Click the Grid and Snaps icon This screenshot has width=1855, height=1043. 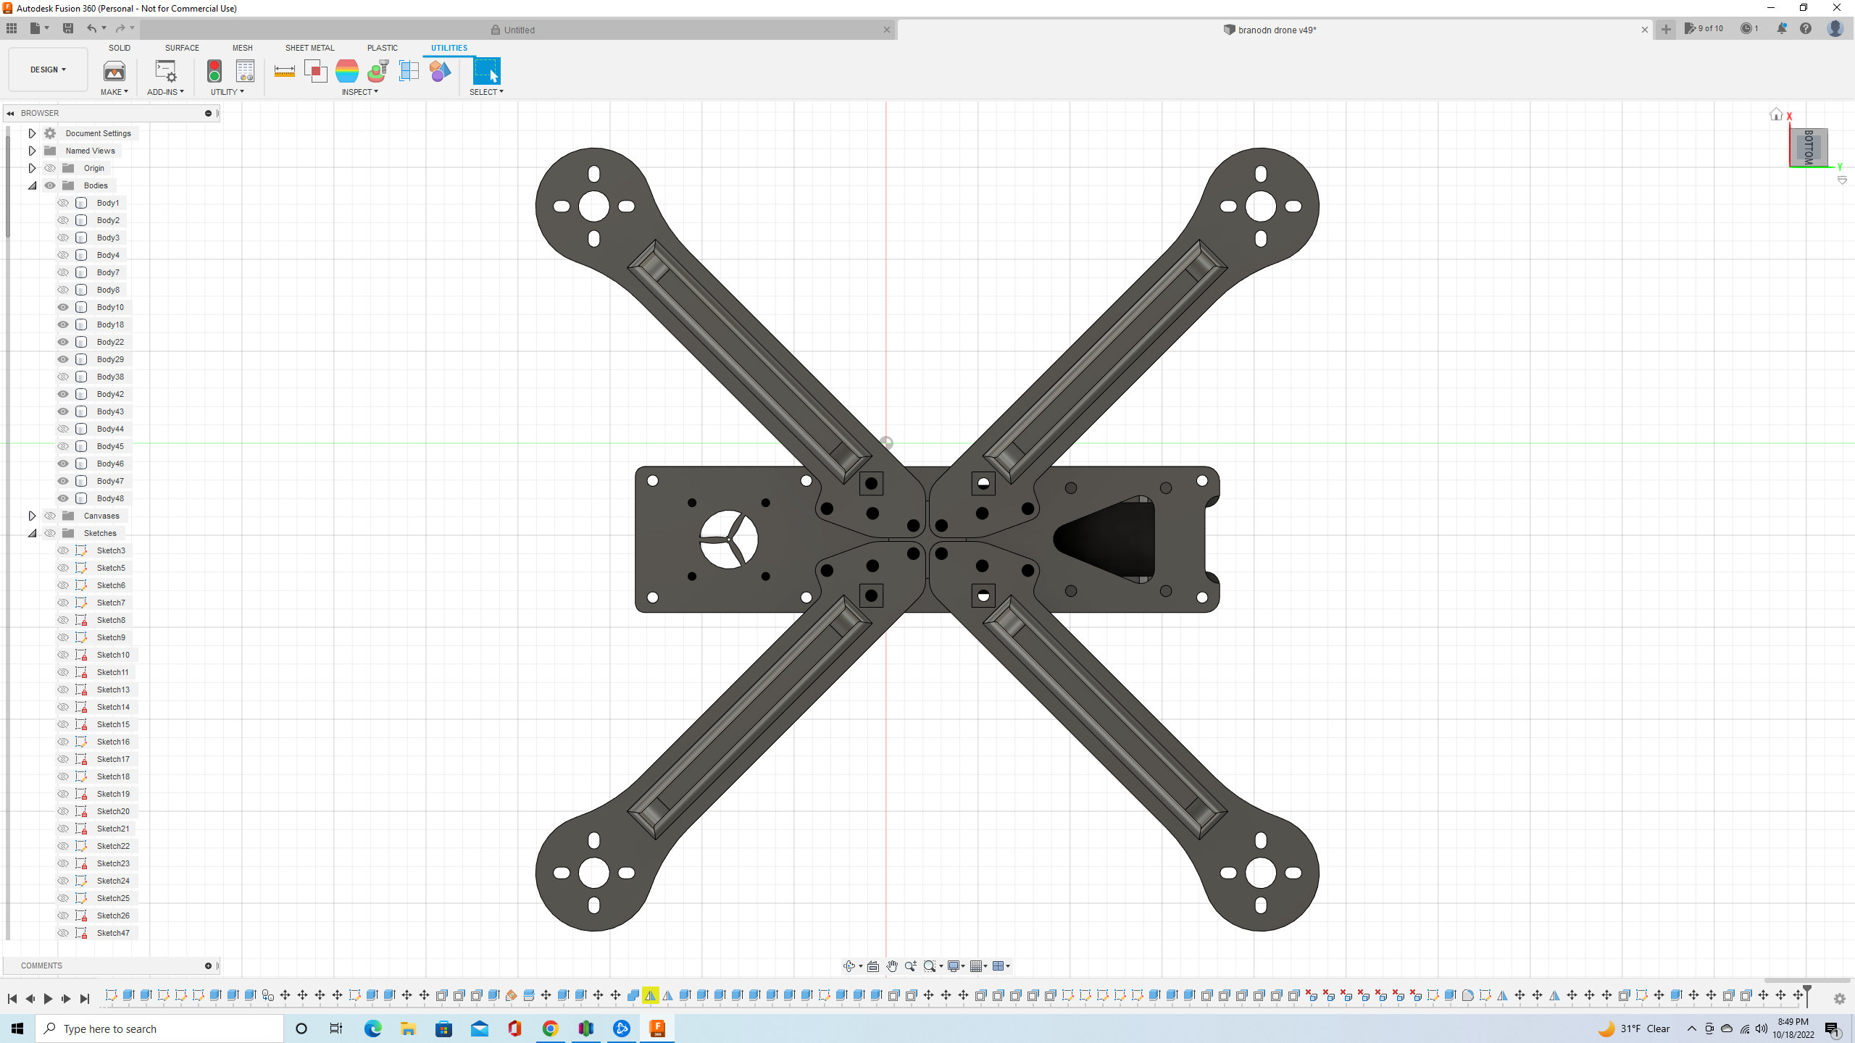[x=977, y=965]
